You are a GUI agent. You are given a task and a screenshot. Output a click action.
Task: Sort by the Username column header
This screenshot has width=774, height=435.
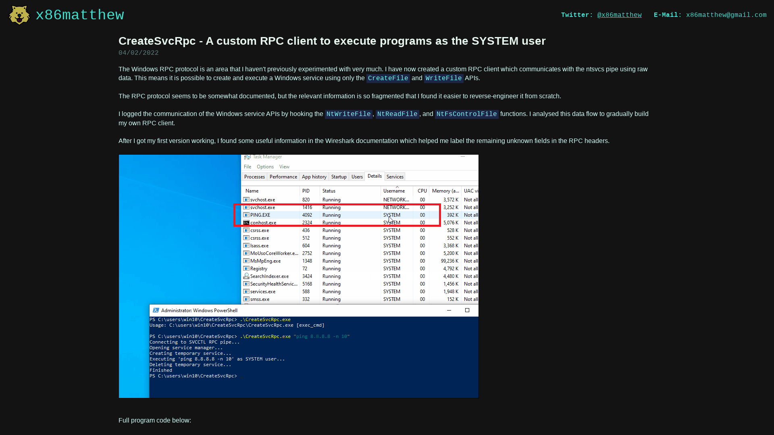397,191
